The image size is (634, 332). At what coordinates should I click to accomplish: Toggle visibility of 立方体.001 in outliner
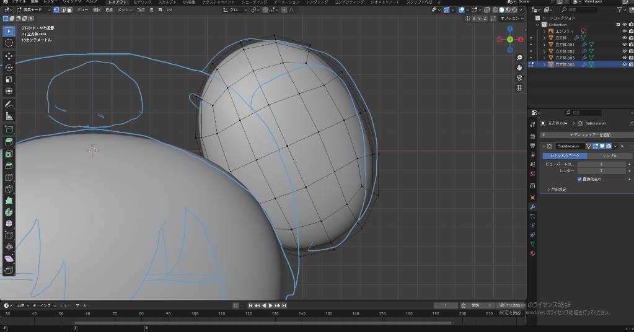pos(624,45)
